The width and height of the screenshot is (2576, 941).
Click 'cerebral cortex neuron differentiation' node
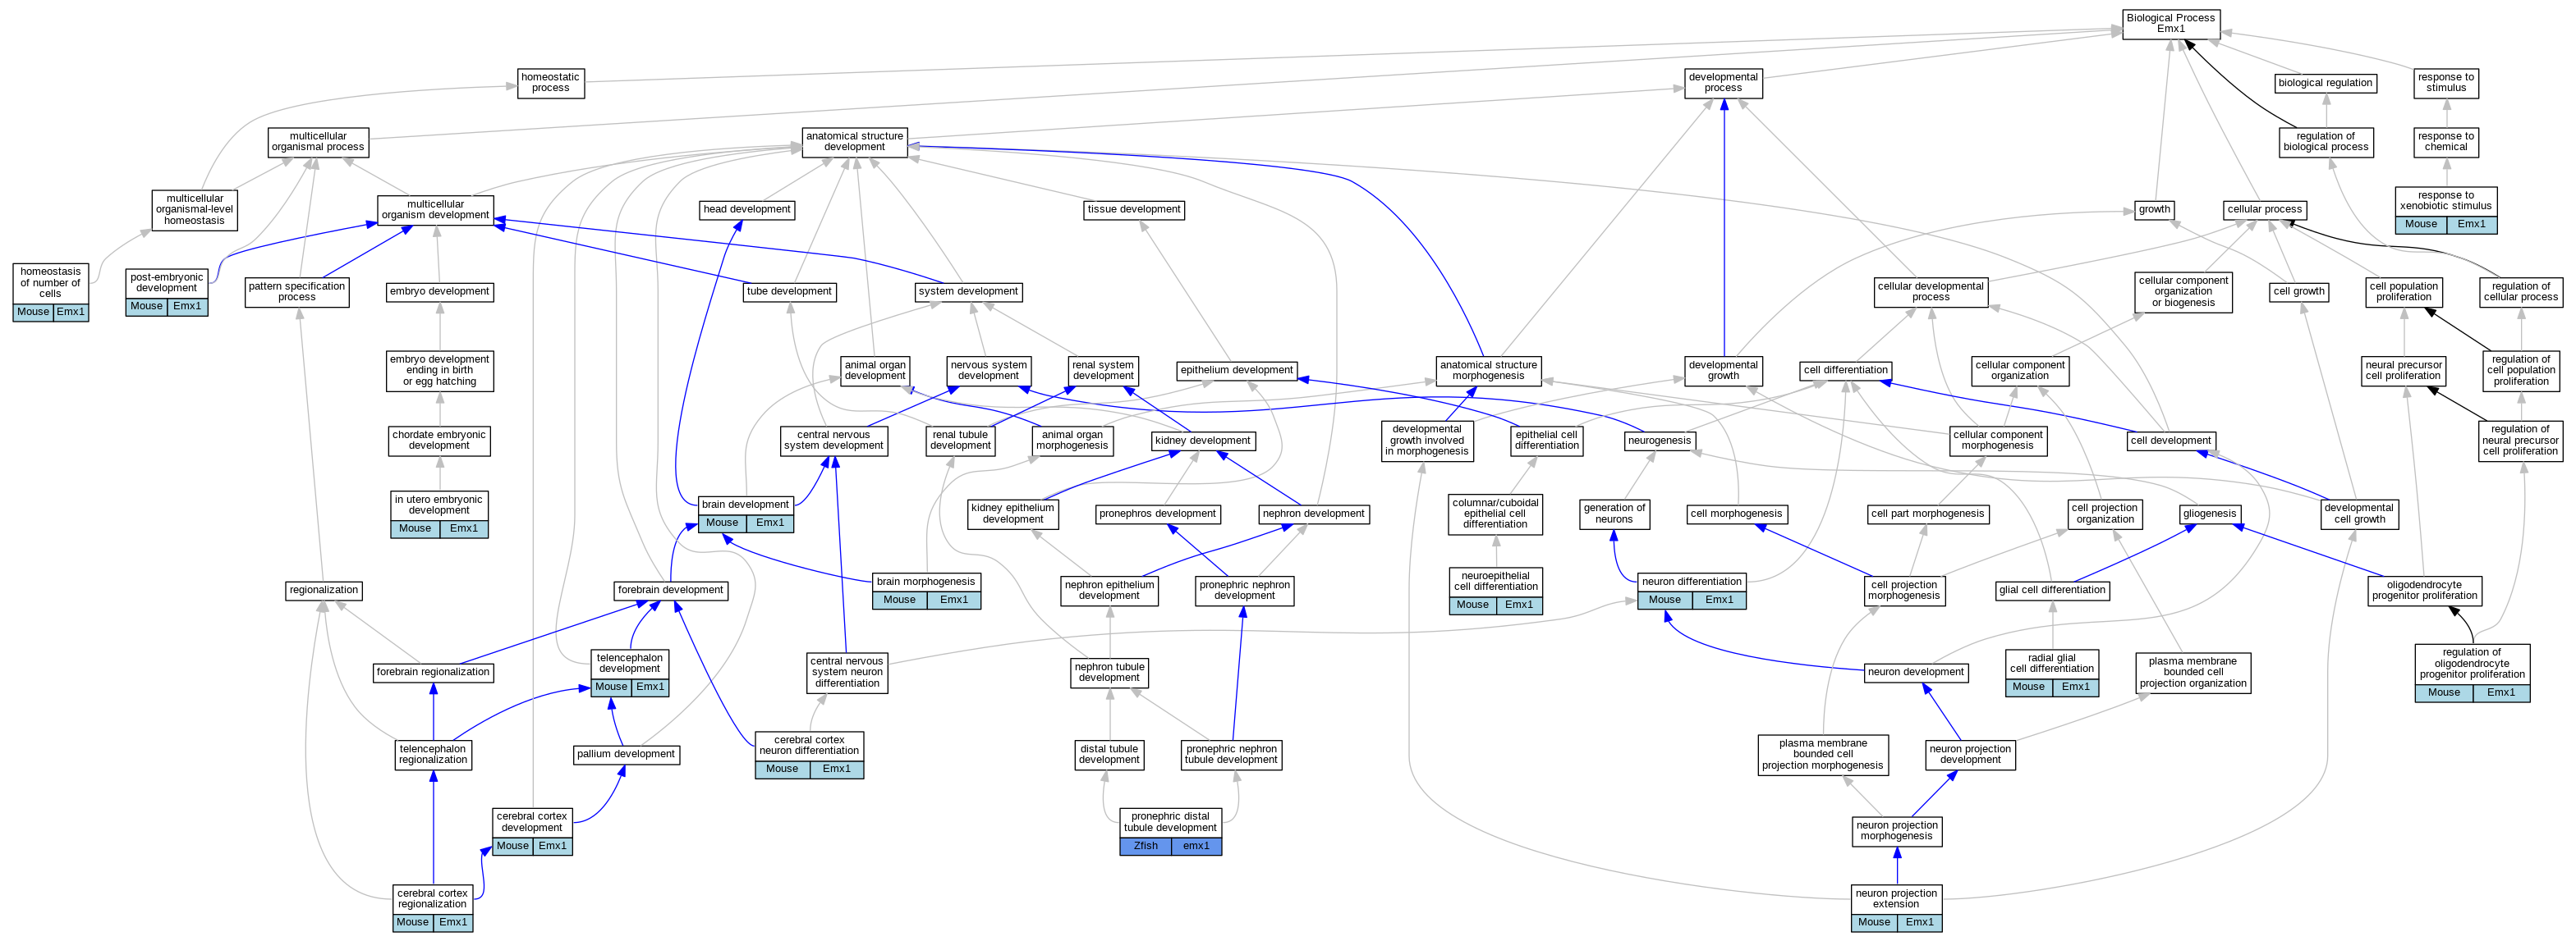point(809,754)
